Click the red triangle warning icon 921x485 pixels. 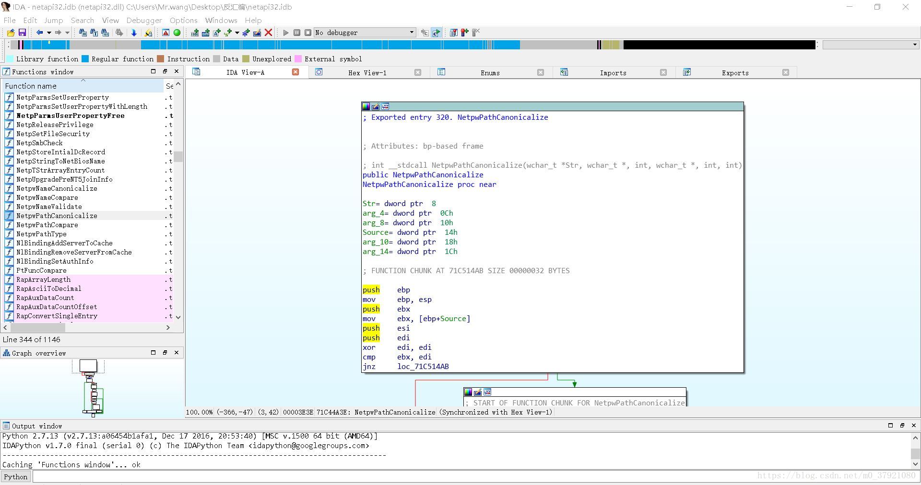pos(165,33)
